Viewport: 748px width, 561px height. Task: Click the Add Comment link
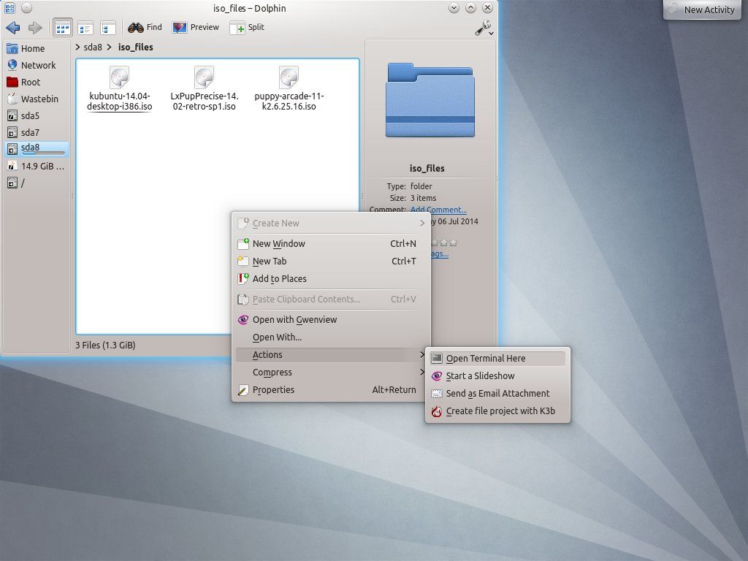pos(438,210)
